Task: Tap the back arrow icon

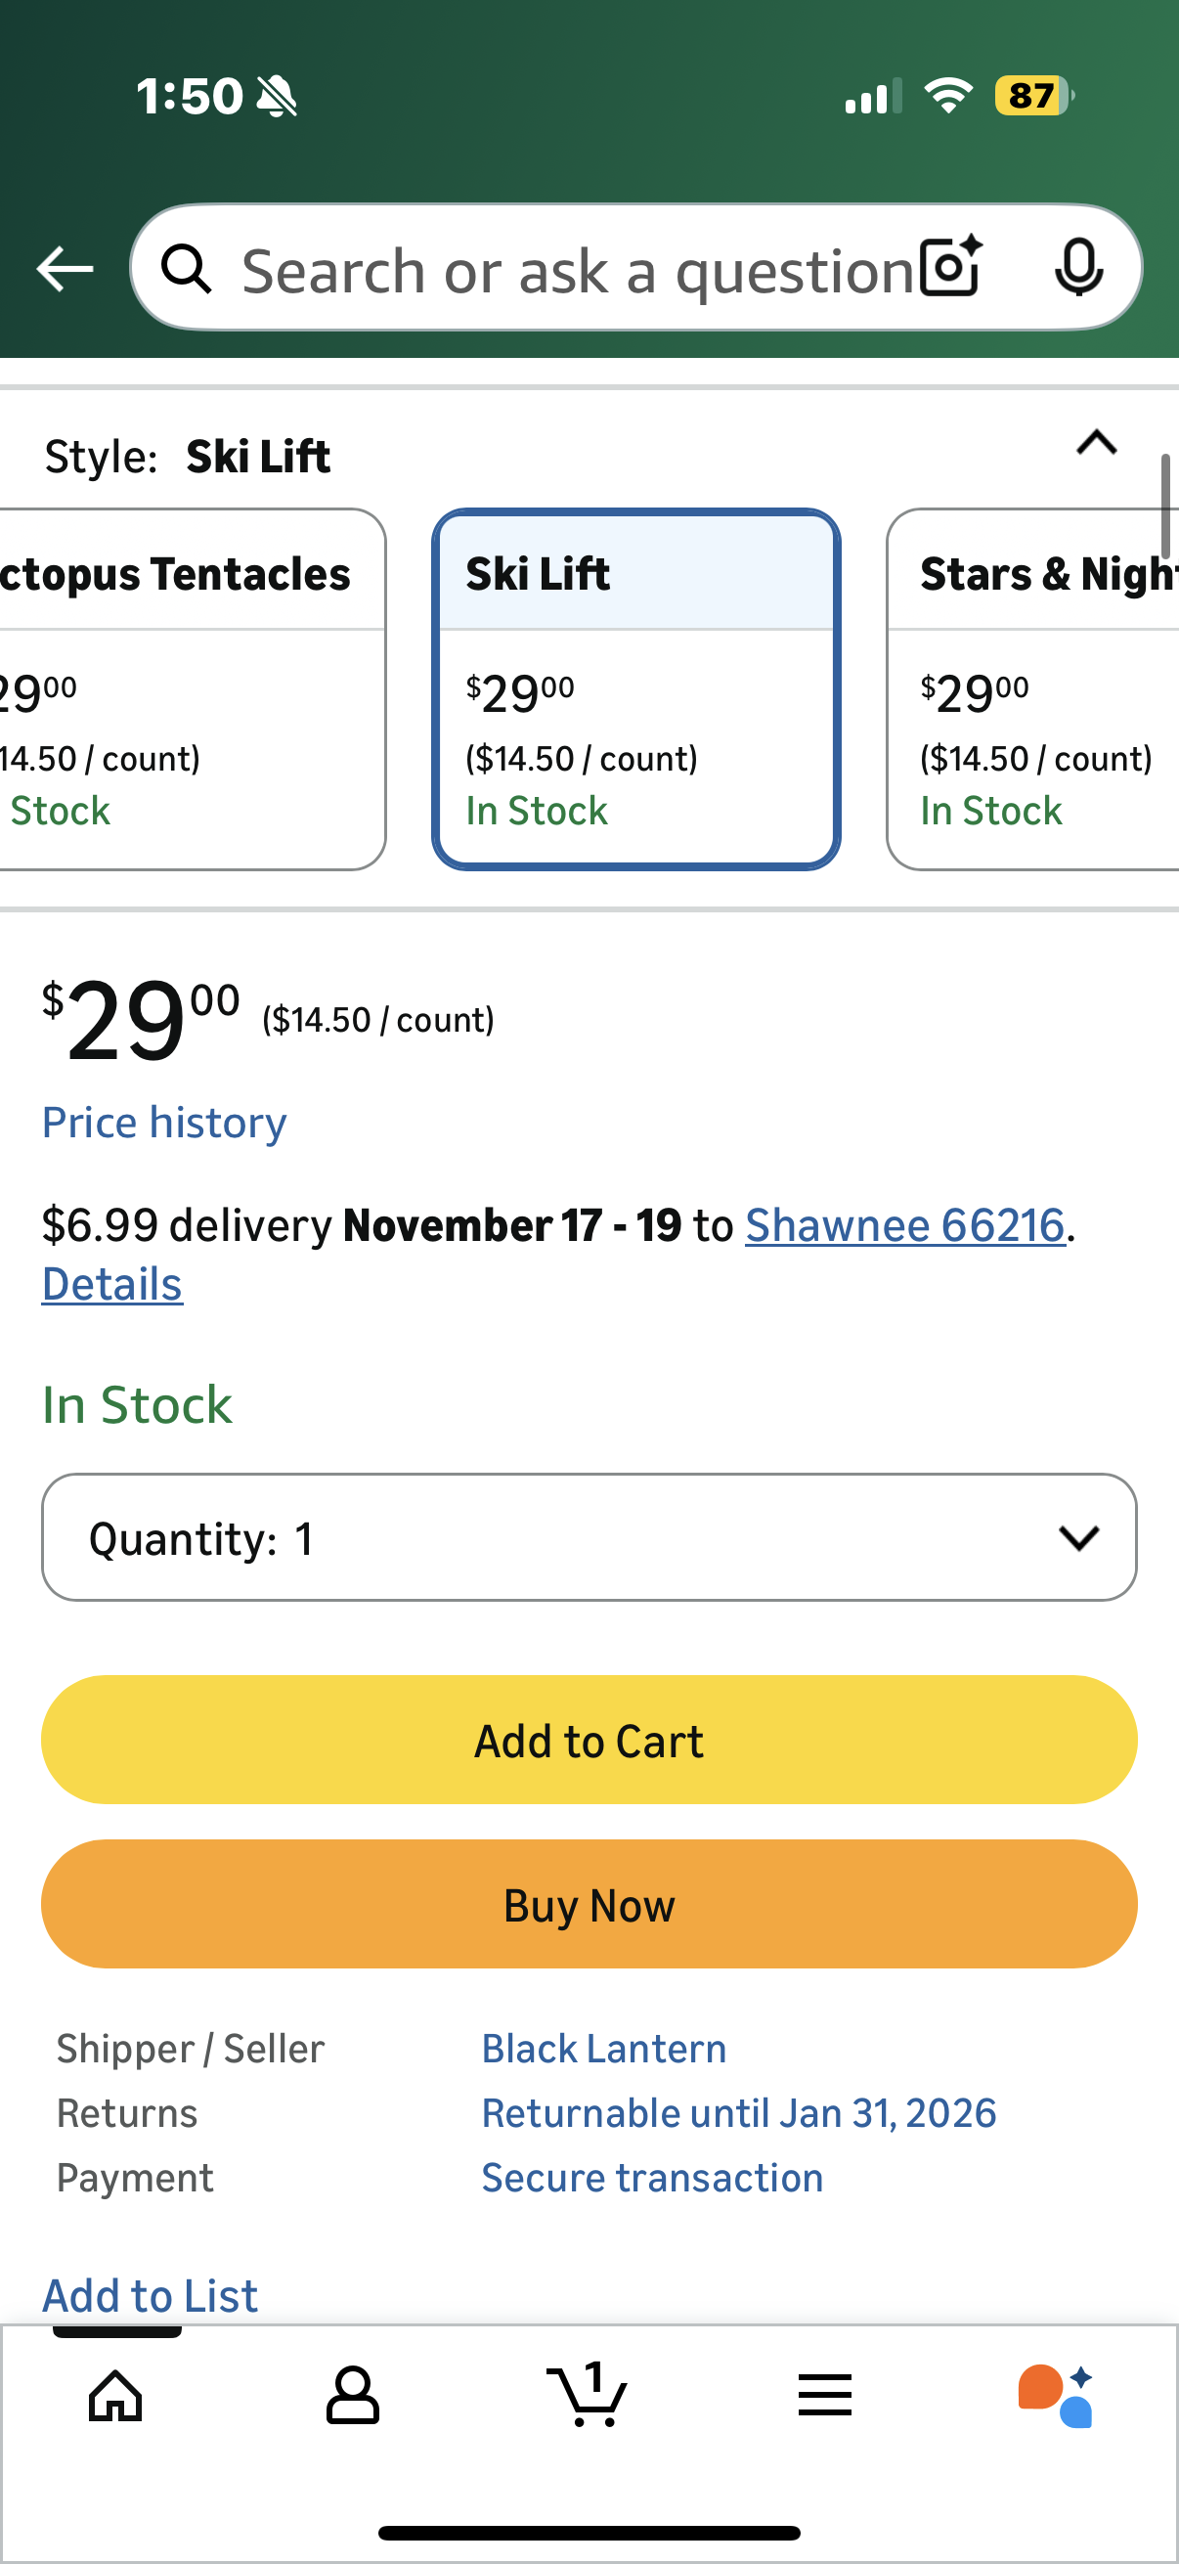Action: (x=65, y=269)
